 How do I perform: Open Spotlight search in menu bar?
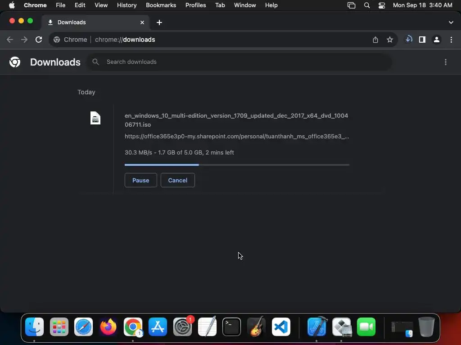point(367,5)
